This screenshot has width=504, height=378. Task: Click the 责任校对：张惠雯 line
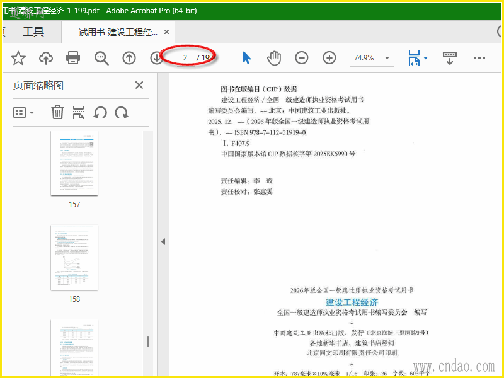click(247, 192)
